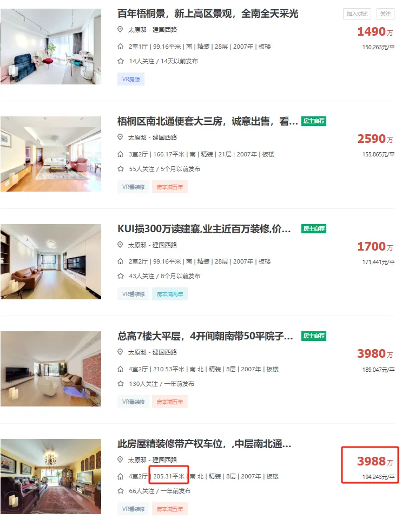Click the 房本满五年 tag on 2590万 listing

pyautogui.click(x=170, y=187)
